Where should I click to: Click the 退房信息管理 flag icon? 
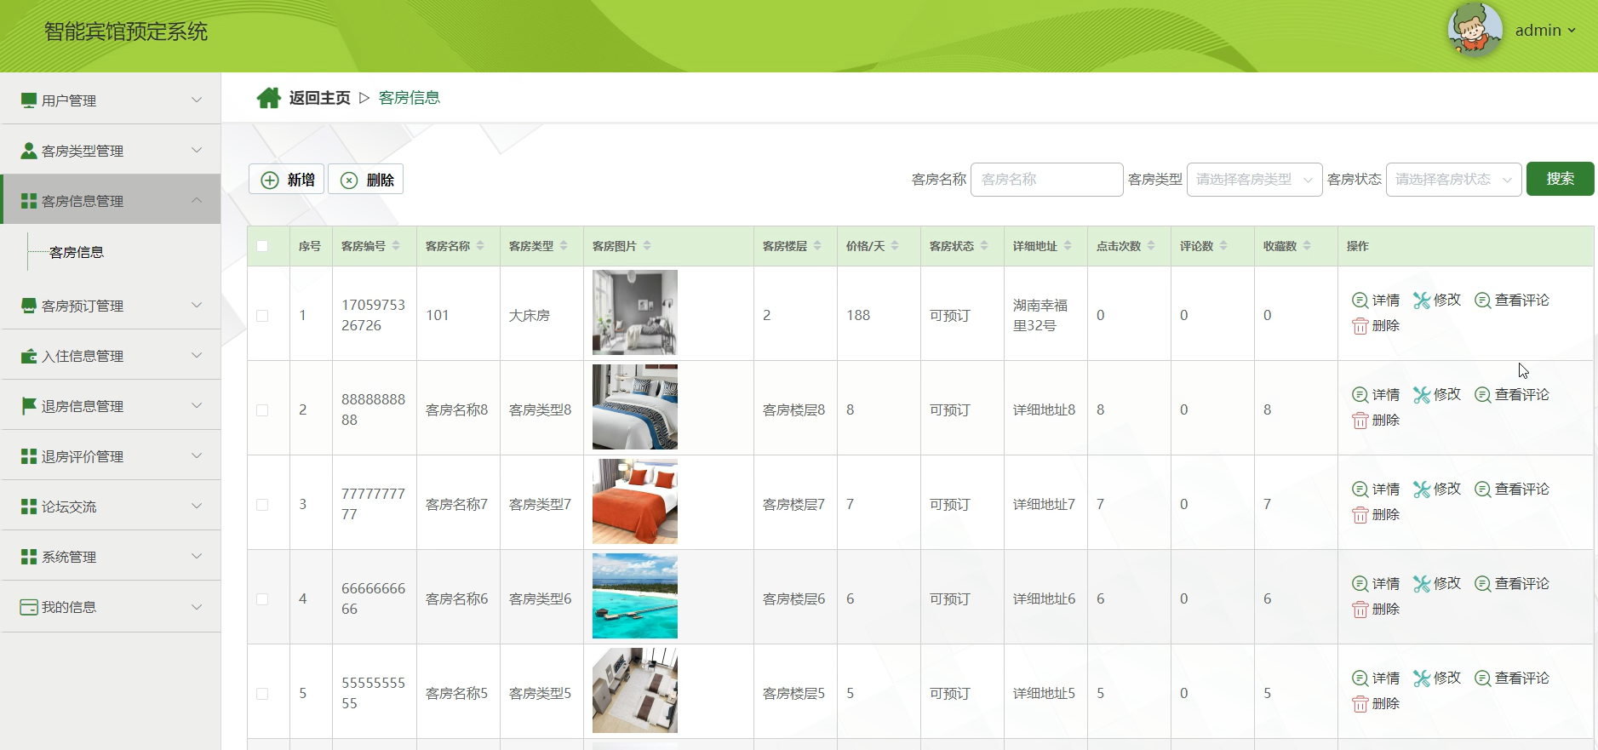pos(29,405)
